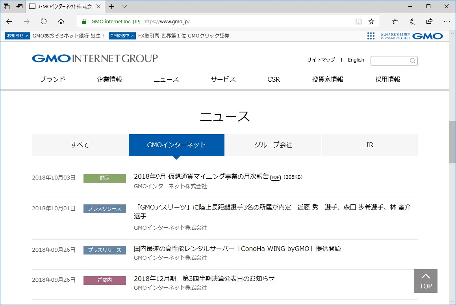Click the GMO INTERNET GROUP logo
The width and height of the screenshot is (456, 305).
pos(95,58)
